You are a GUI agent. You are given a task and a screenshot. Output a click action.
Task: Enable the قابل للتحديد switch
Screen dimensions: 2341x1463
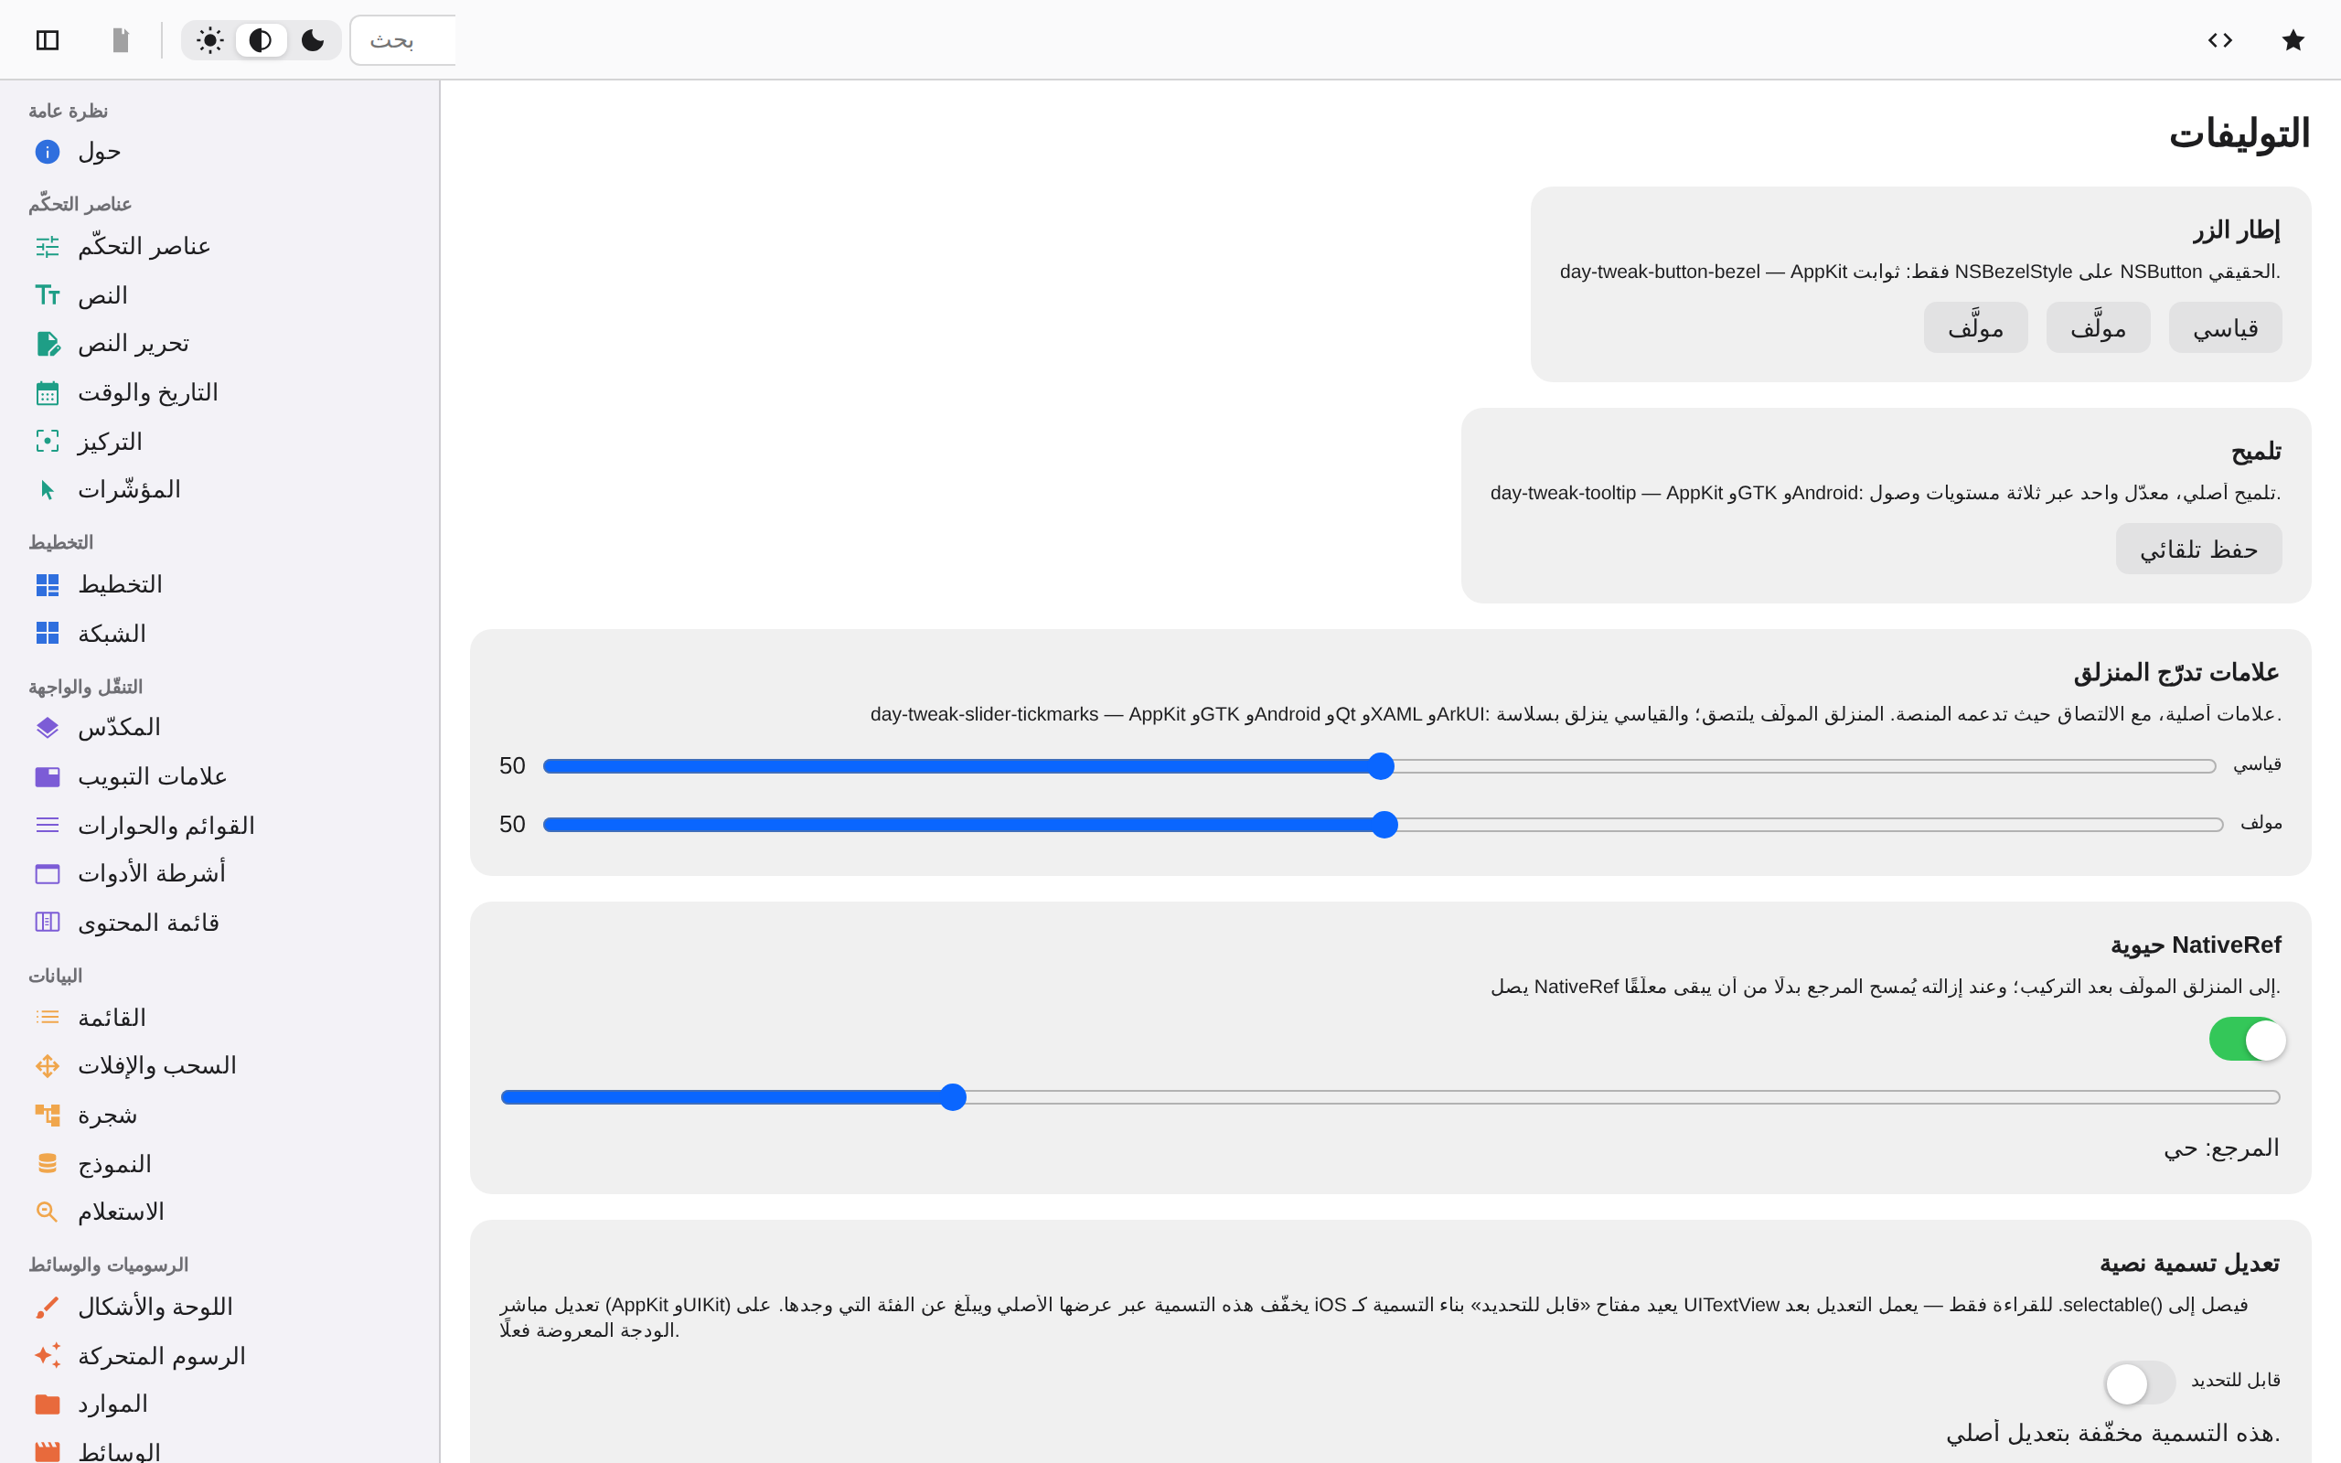pos(2140,1383)
